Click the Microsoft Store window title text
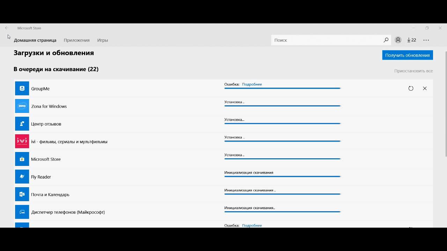Screen dimensions: 447x251 coord(29,28)
